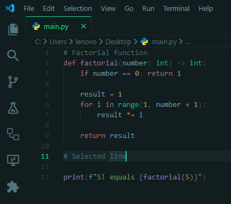Screen dimensions: 231x204
Task: Open the Source Control view
Action: point(13,82)
